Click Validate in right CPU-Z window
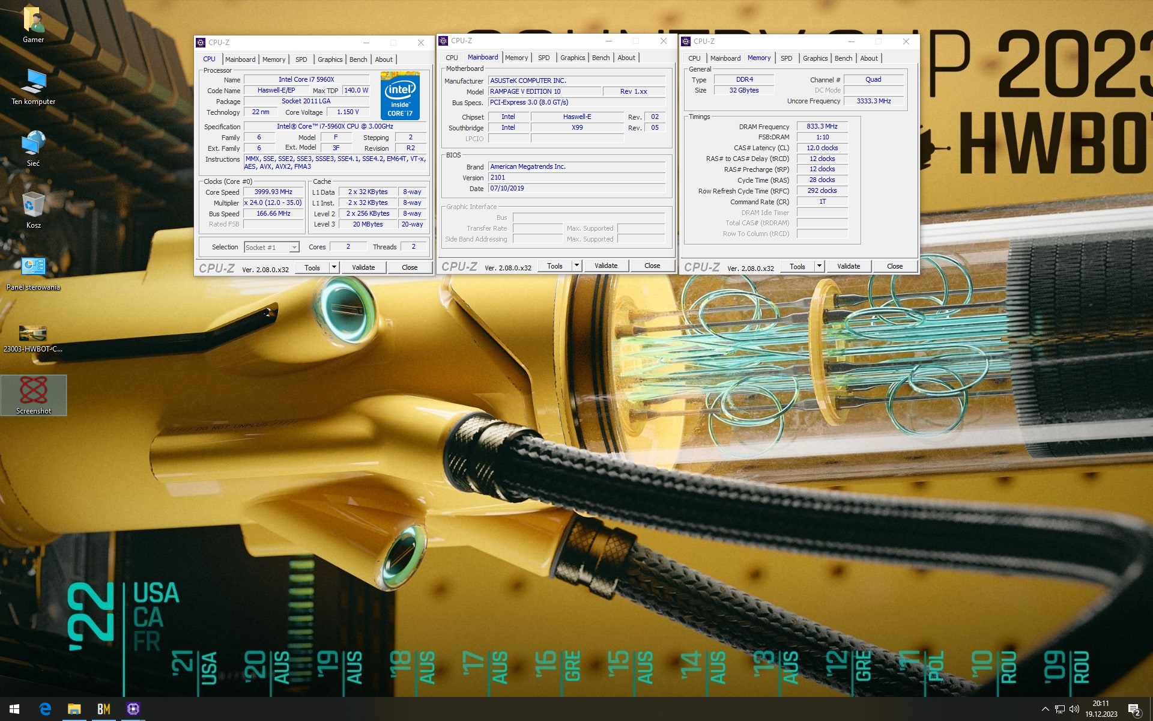 click(849, 267)
